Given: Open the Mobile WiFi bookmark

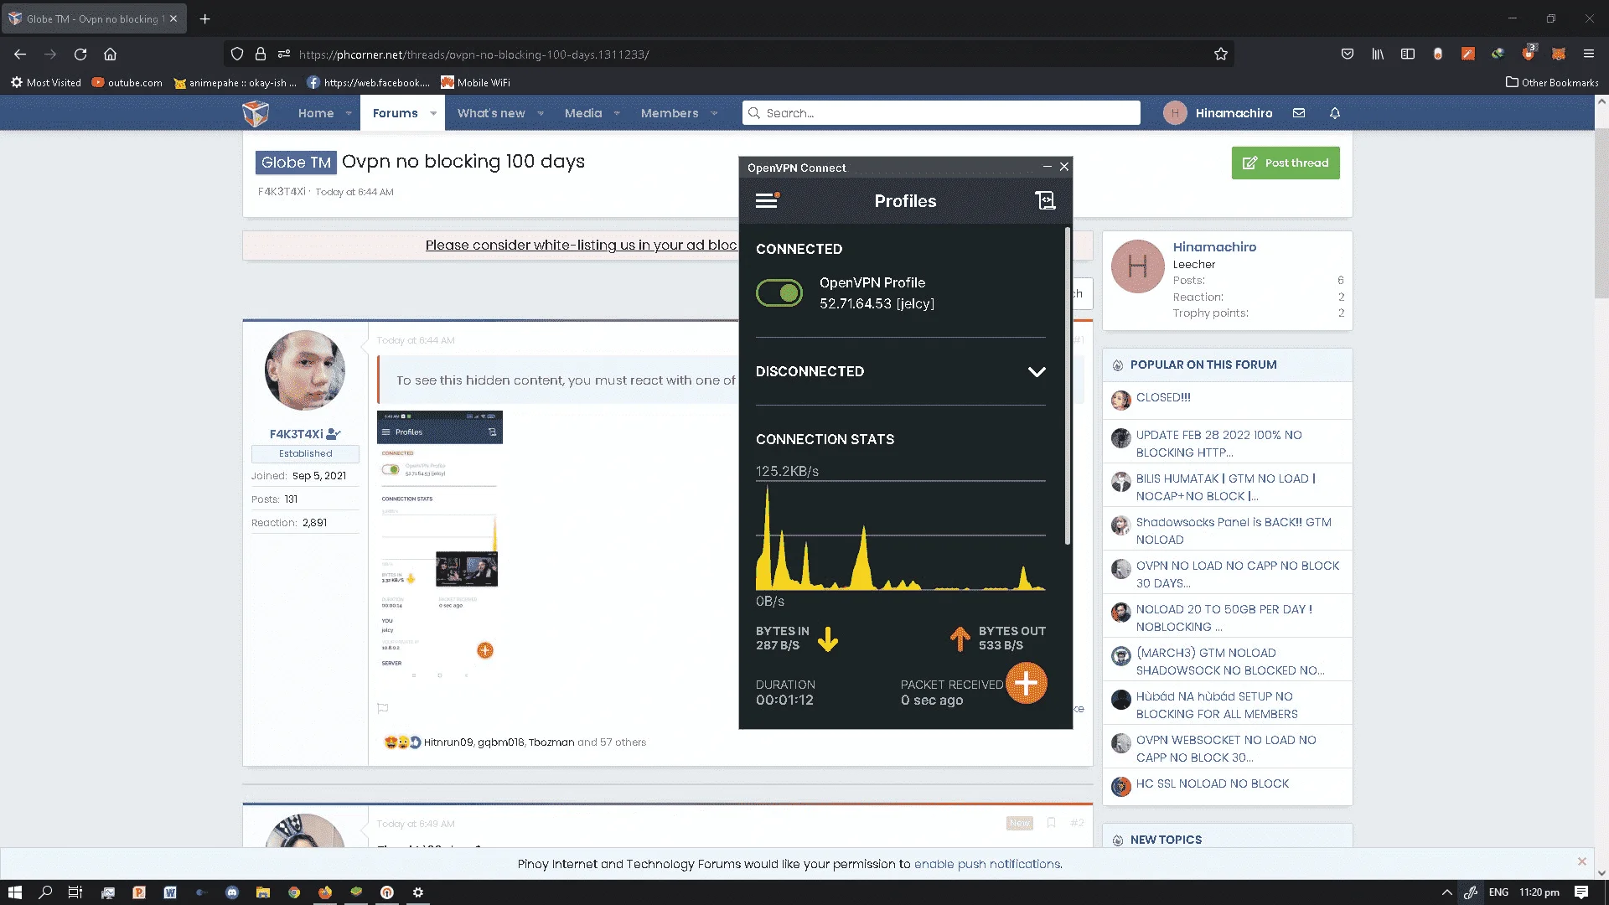Looking at the screenshot, I should 475,82.
